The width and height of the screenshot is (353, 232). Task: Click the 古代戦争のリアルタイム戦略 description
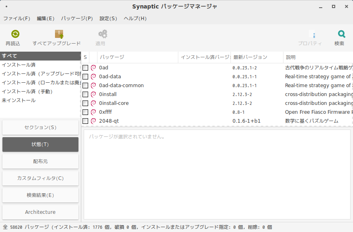click(x=319, y=68)
